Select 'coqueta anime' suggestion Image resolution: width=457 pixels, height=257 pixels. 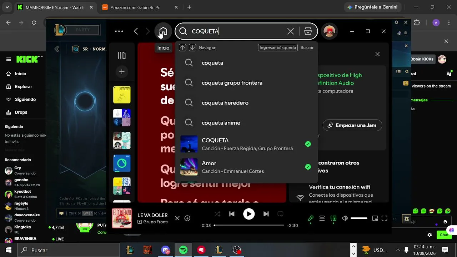(246, 123)
